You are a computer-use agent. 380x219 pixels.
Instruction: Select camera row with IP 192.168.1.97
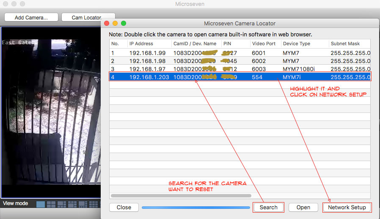tap(240, 69)
